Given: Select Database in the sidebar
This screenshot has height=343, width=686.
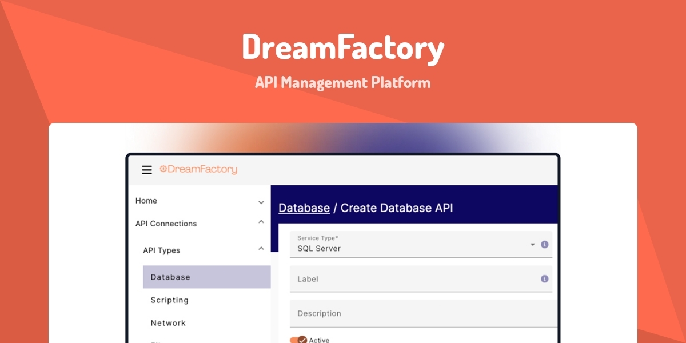Looking at the screenshot, I should tap(207, 277).
